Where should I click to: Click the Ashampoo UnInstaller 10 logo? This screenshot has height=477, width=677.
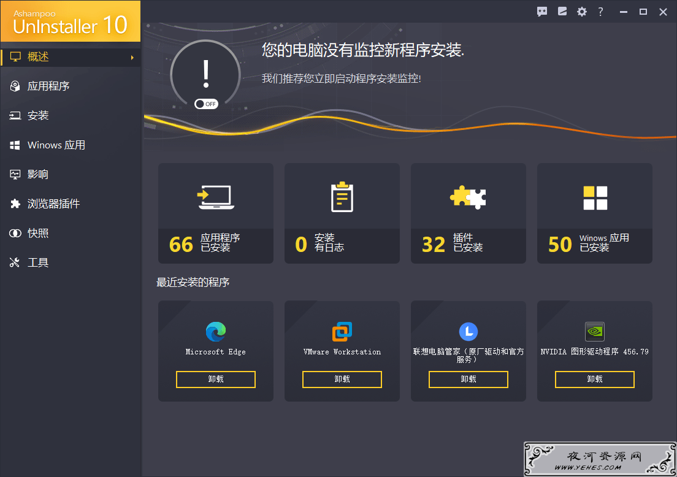click(71, 21)
